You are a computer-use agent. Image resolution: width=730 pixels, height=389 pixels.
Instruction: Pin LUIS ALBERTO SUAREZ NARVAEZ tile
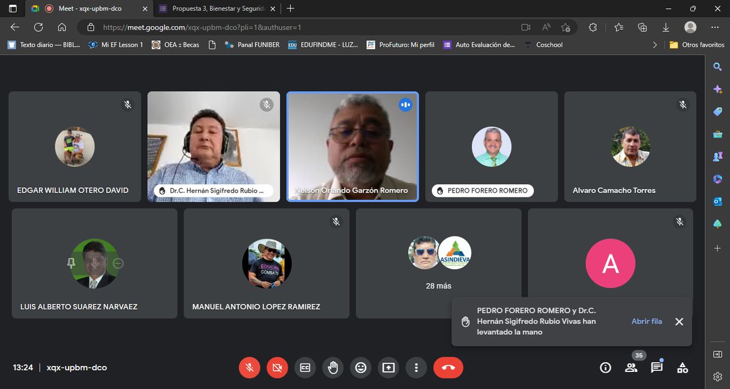click(x=71, y=263)
